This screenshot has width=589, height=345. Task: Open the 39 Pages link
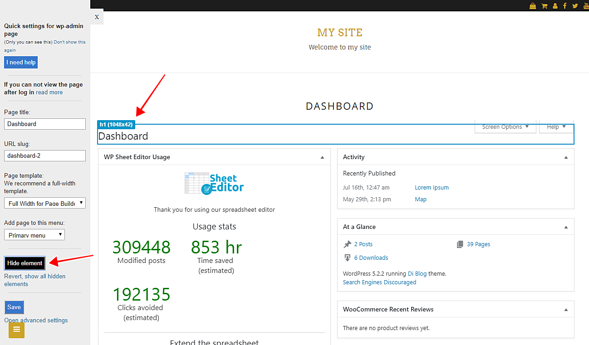pyautogui.click(x=479, y=244)
